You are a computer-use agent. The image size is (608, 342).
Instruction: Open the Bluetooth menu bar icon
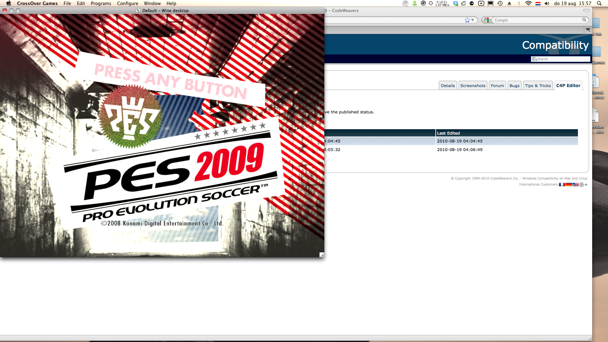[x=519, y=3]
